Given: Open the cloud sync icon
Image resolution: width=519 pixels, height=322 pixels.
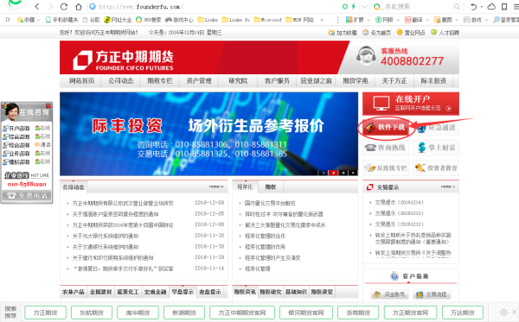Looking at the screenshot, I should [492, 7].
